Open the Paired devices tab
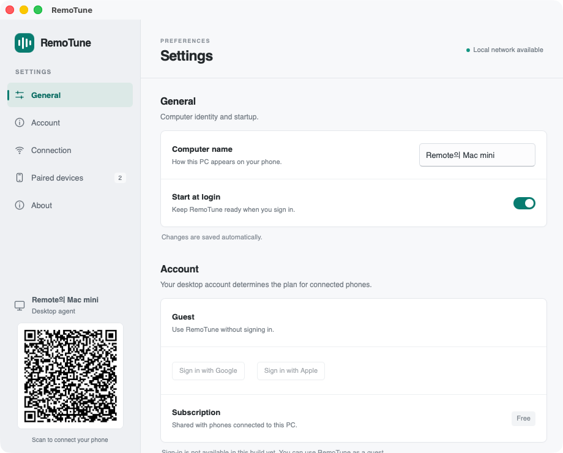Image resolution: width=563 pixels, height=453 pixels. click(x=70, y=178)
